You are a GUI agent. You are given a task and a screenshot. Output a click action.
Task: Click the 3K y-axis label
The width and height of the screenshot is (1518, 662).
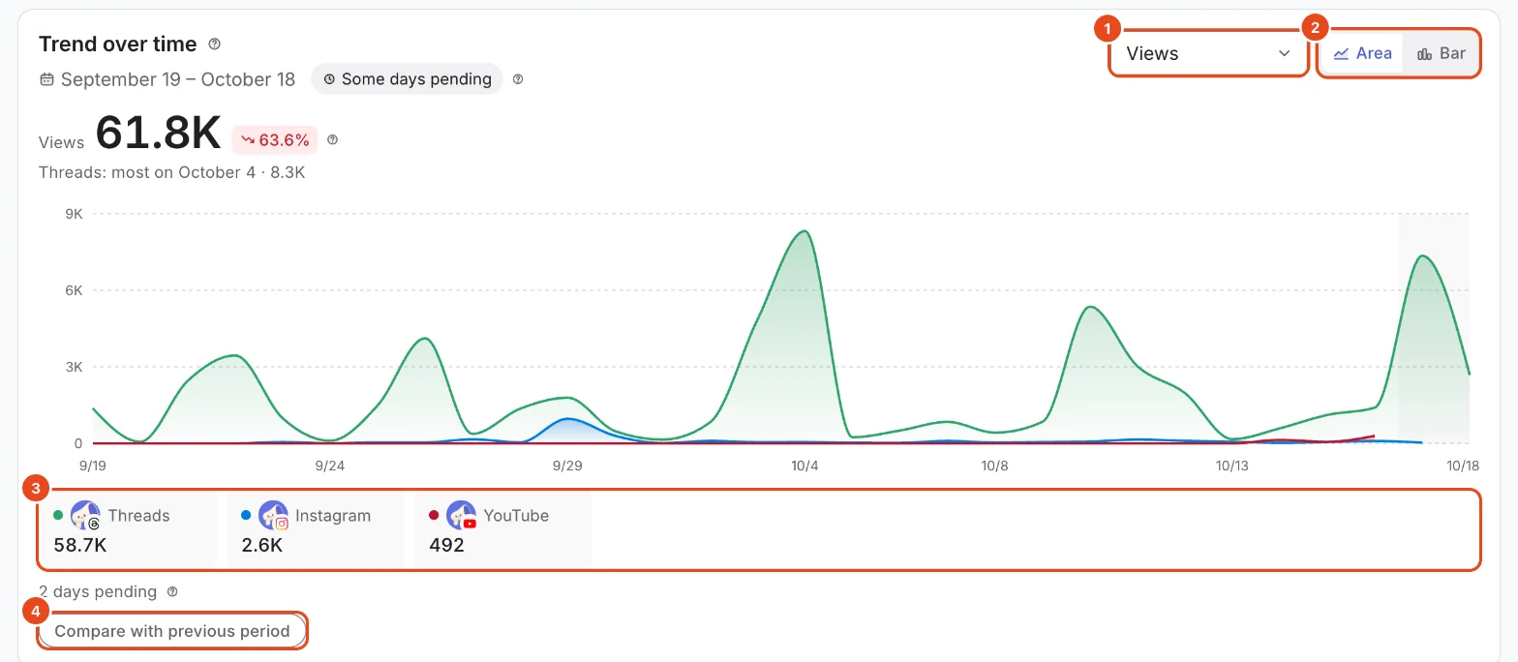pyautogui.click(x=74, y=367)
